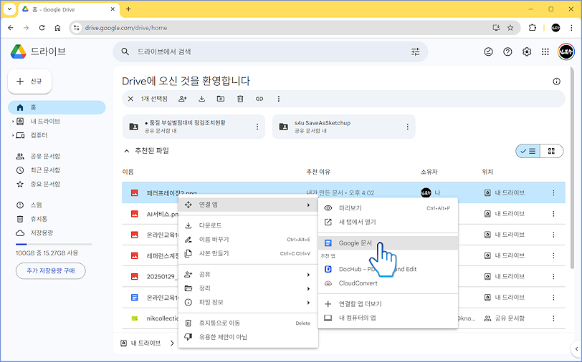Image resolution: width=582 pixels, height=362 pixels.
Task: Expand the side panel arrow
Action: pyautogui.click(x=576, y=348)
